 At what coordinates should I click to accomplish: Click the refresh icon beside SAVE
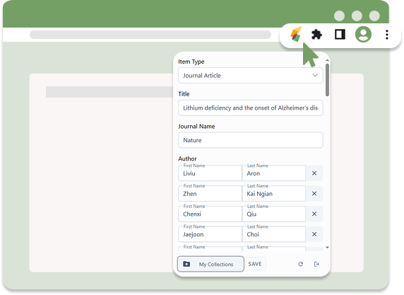301,264
